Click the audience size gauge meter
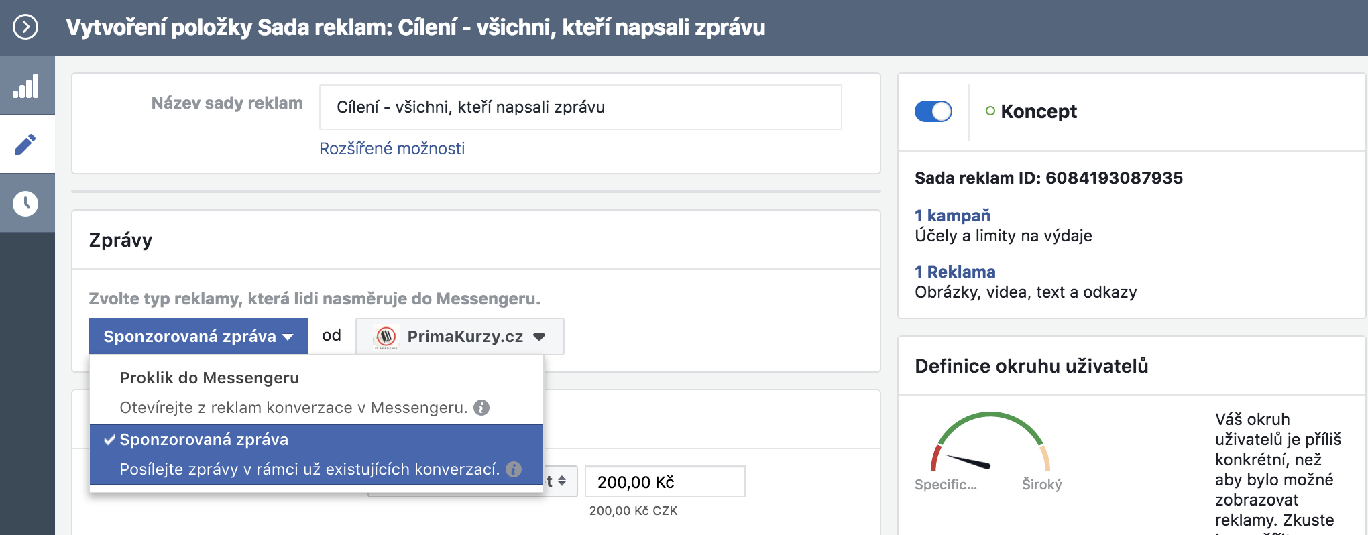Viewport: 1368px width, 535px height. click(x=988, y=446)
